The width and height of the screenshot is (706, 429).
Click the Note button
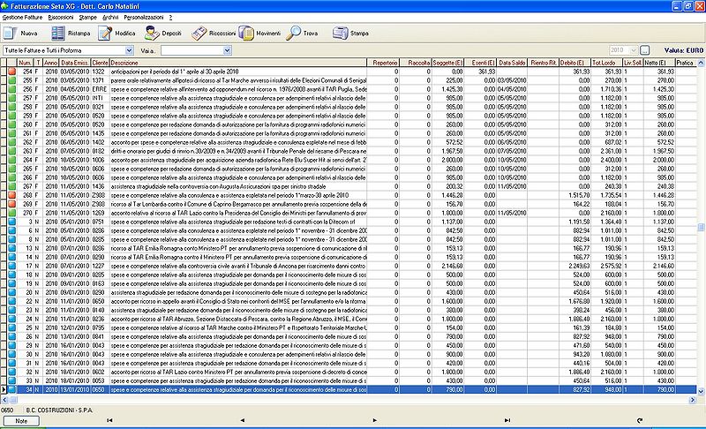(x=21, y=421)
